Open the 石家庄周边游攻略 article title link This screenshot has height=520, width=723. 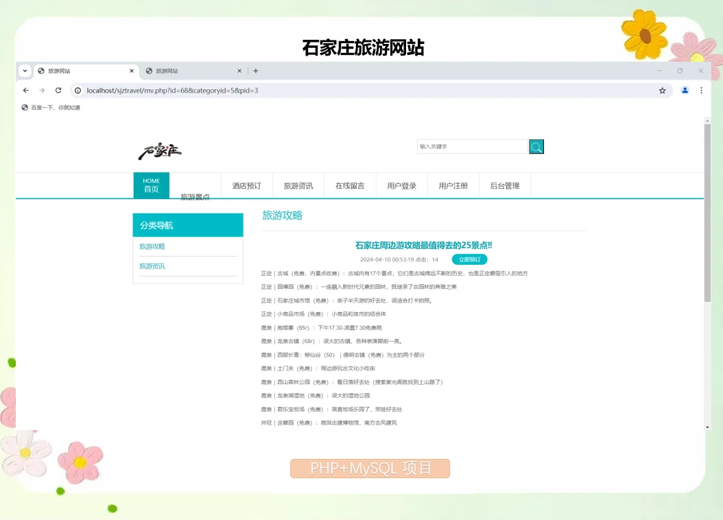423,245
